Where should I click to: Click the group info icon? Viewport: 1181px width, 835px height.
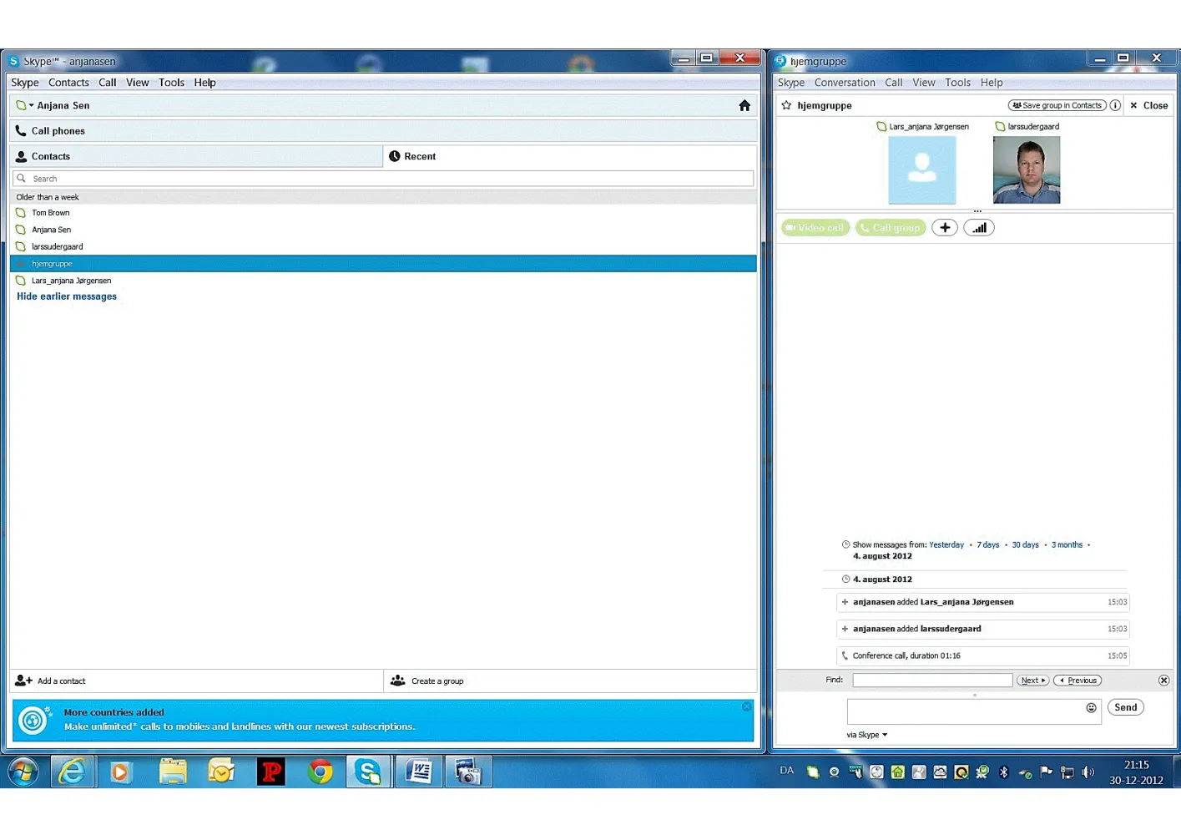click(x=1115, y=106)
